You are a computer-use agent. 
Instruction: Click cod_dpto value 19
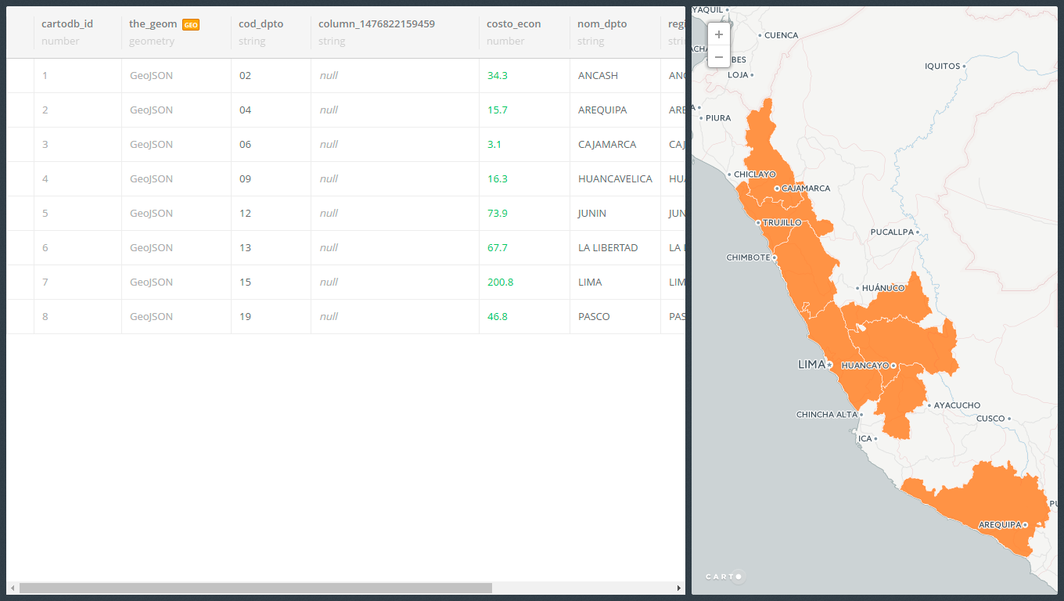[x=246, y=317]
